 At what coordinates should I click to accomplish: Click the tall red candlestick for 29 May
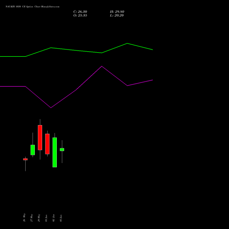pos(40,137)
